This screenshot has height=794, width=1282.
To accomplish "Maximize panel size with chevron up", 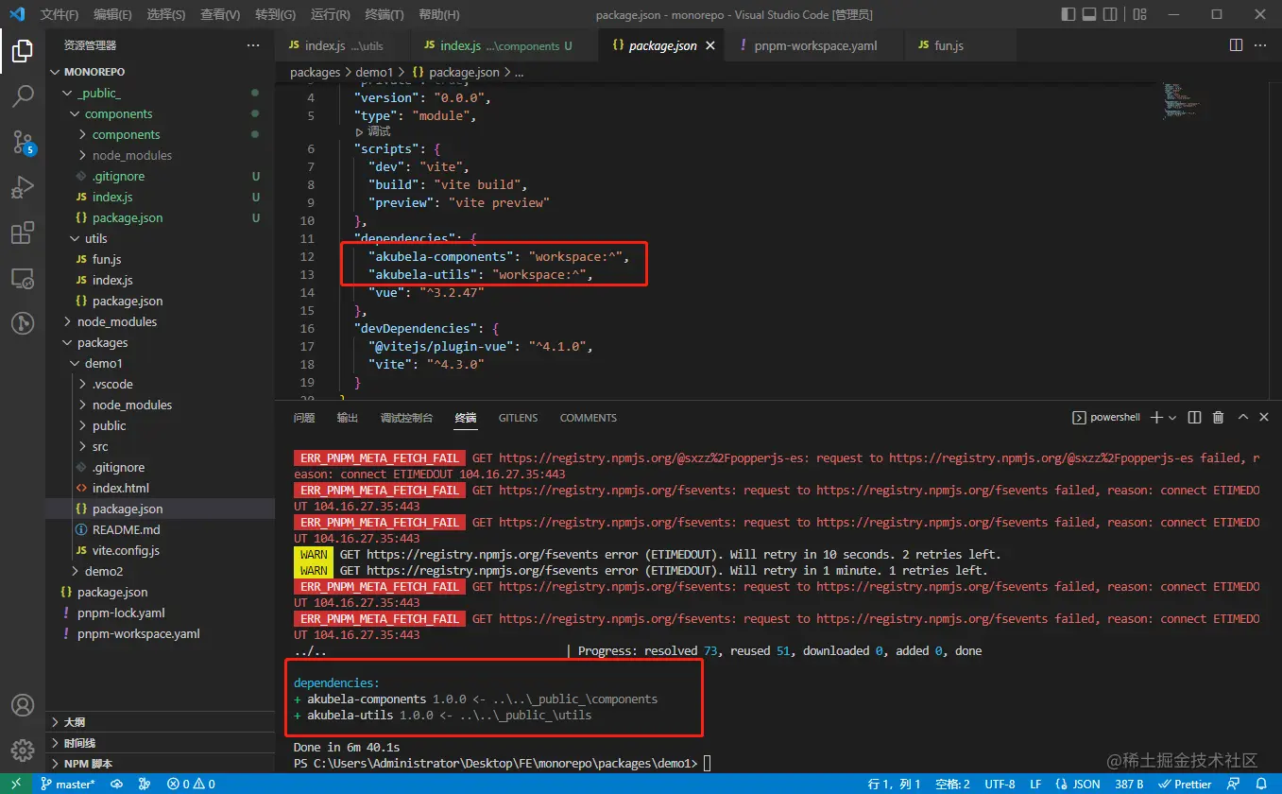I will click(1243, 418).
